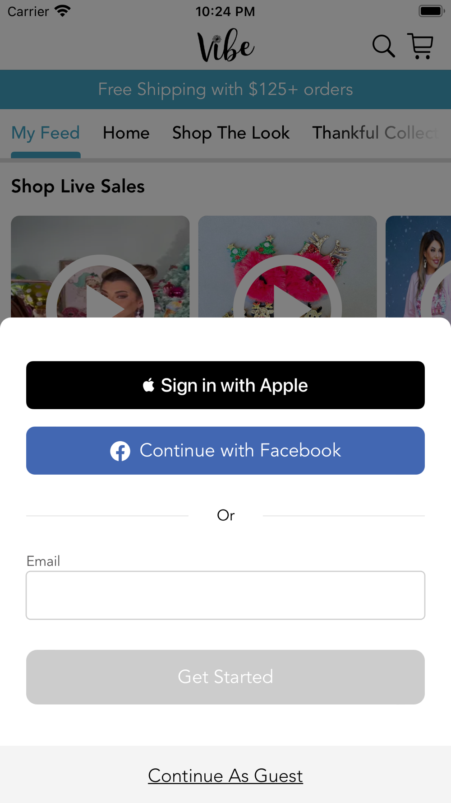Continue with Facebook
The height and width of the screenshot is (803, 451).
point(225,451)
